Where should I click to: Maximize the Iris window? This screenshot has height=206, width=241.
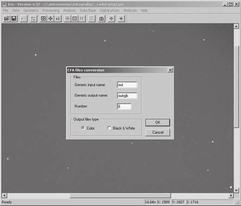coord(230,4)
